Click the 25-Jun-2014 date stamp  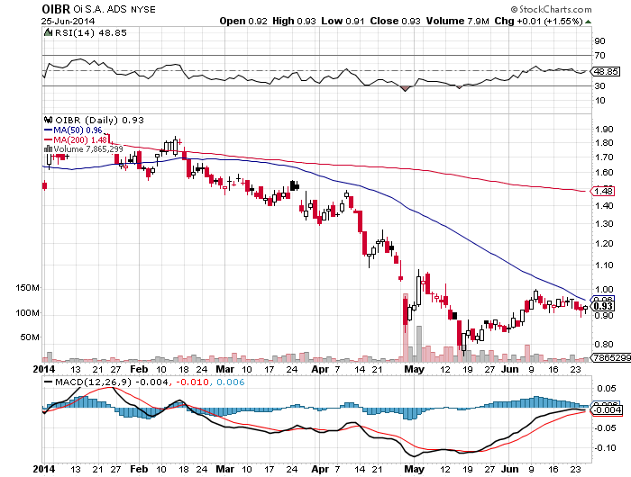point(68,21)
